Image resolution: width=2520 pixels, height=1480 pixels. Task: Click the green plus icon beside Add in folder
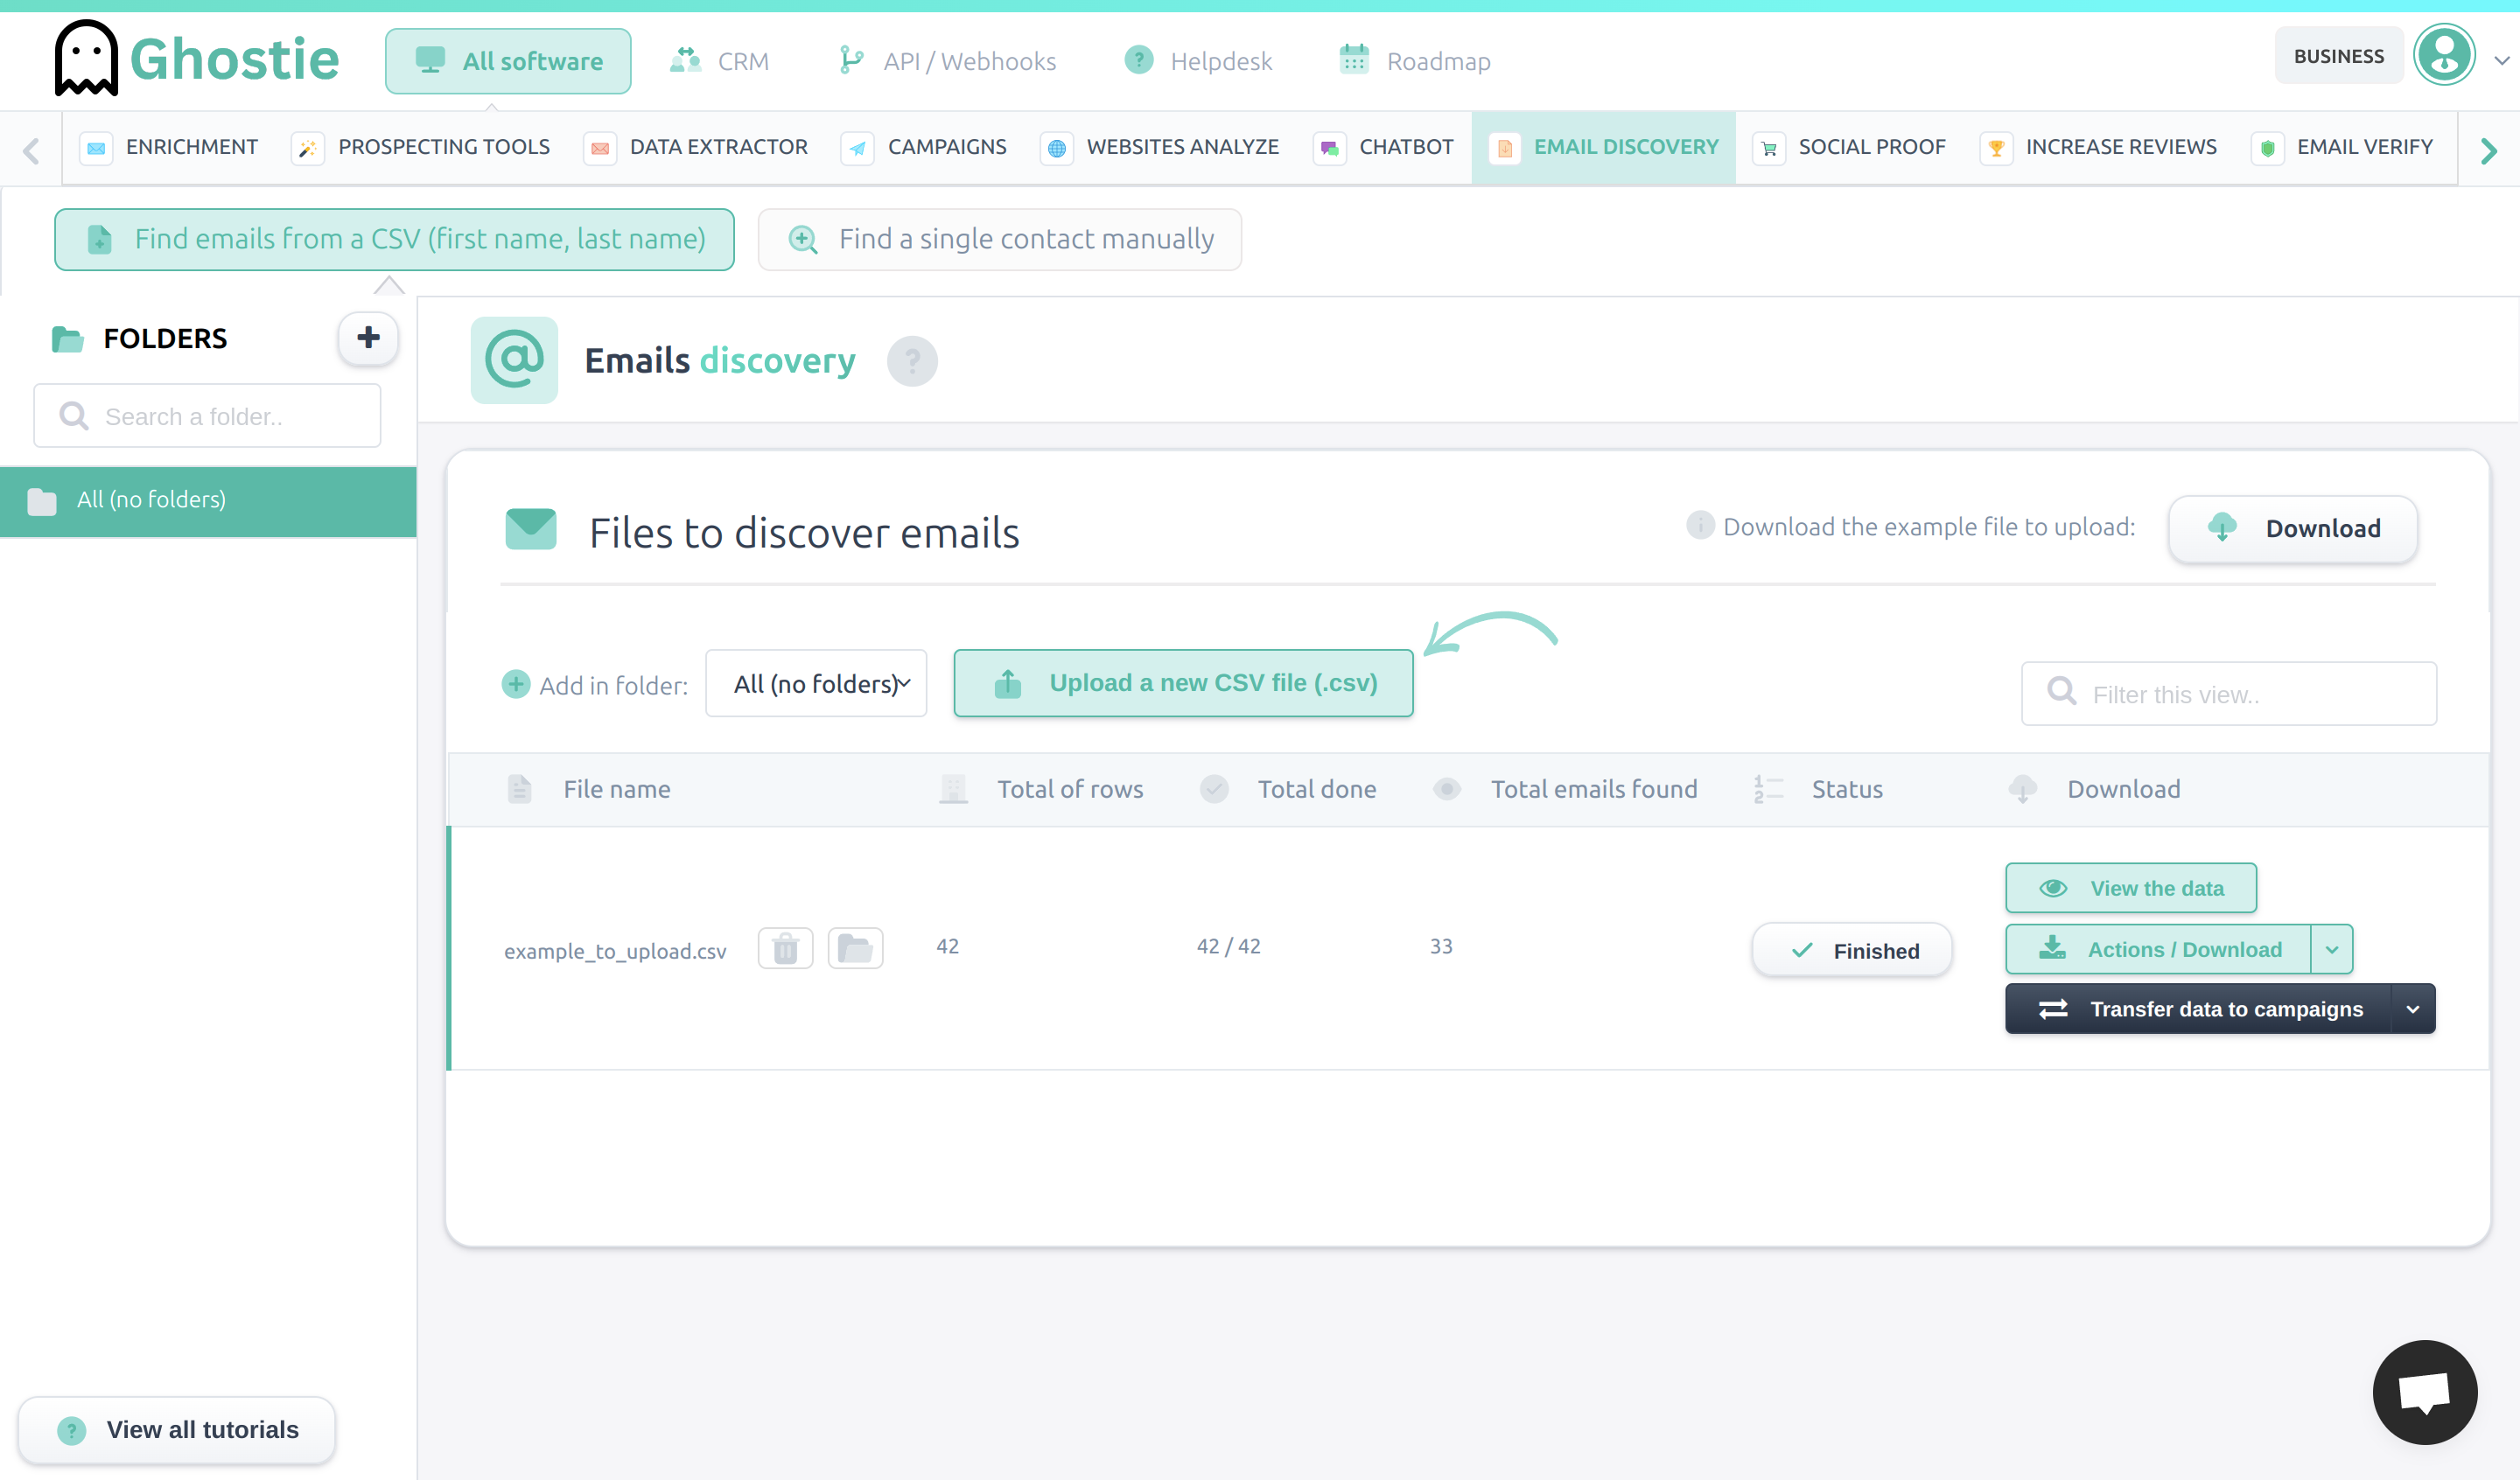click(516, 684)
